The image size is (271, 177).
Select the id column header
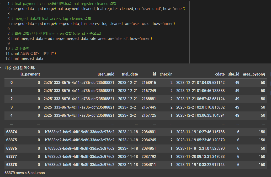pos(154,74)
